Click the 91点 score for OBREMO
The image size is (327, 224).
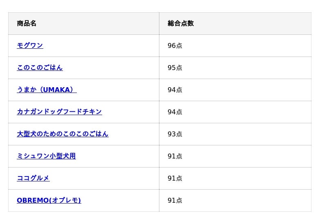click(175, 200)
